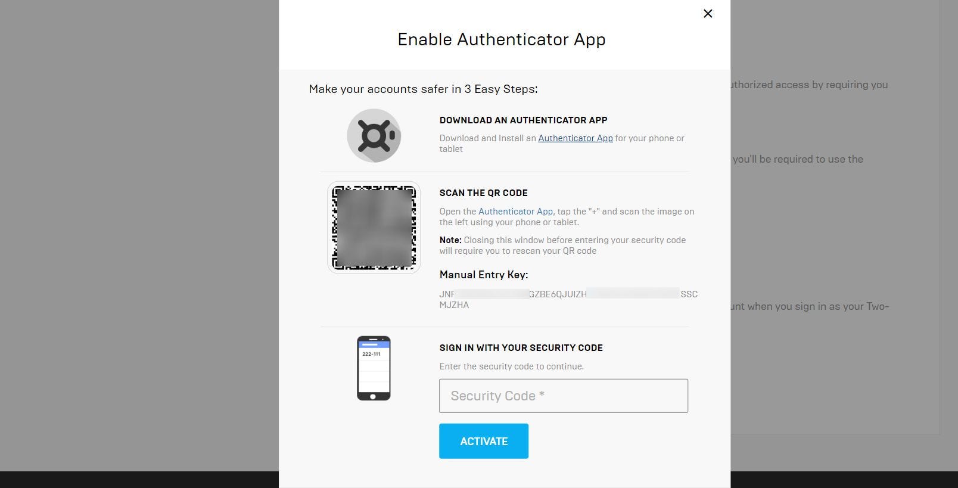Click the Scan the QR Code heading
Image resolution: width=958 pixels, height=488 pixels.
(484, 193)
